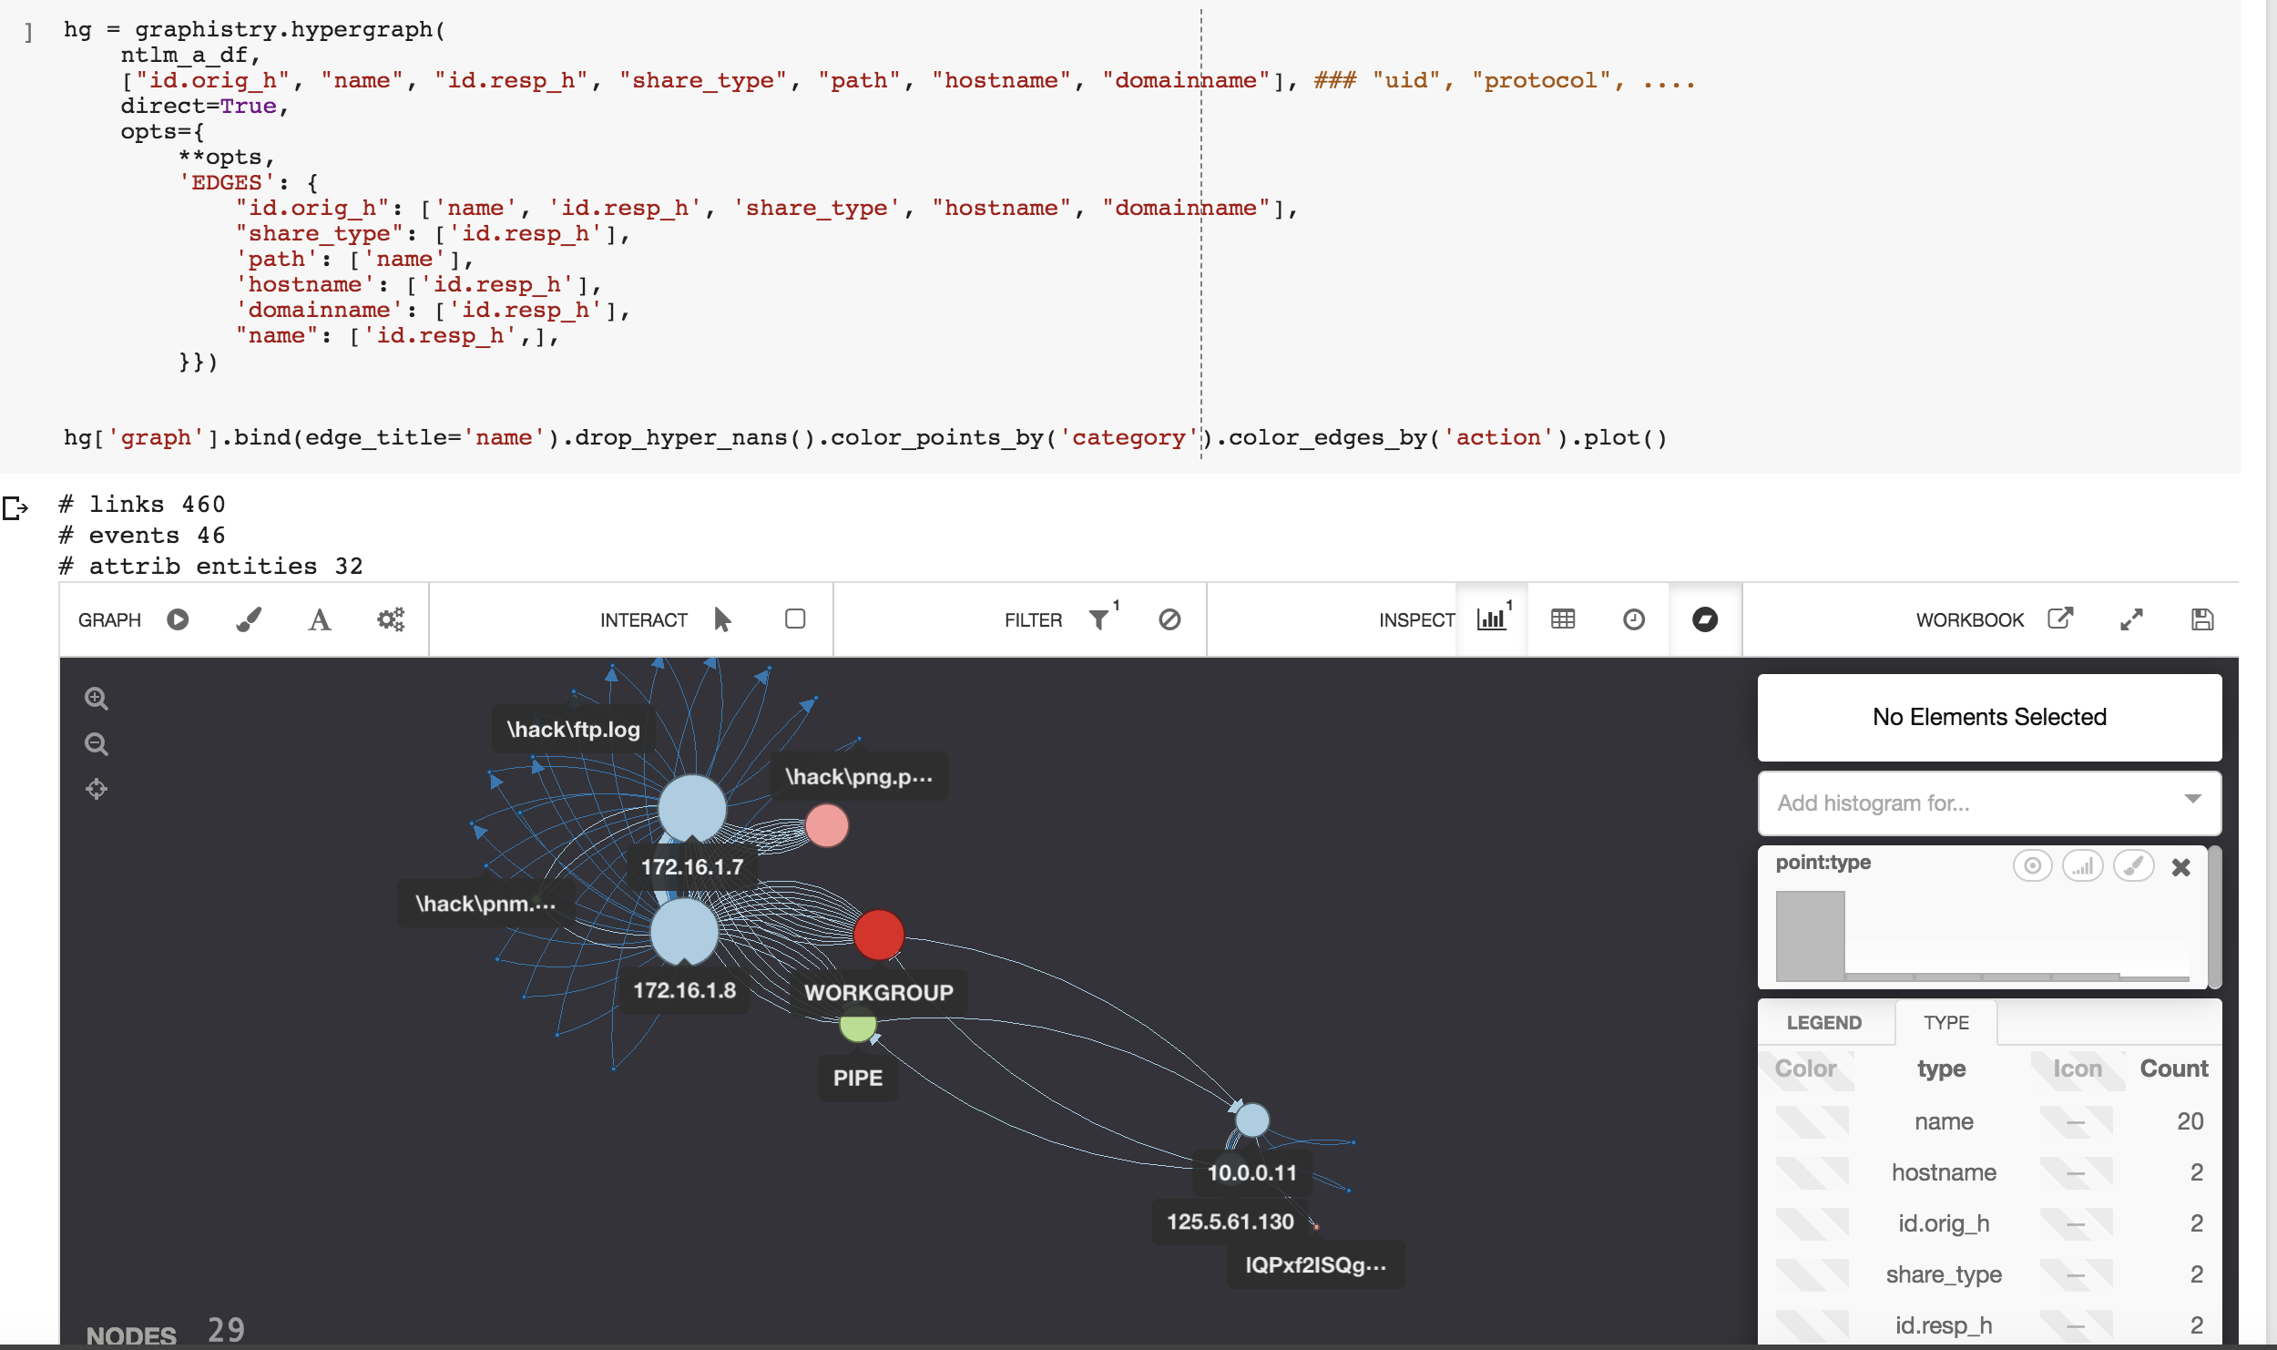The image size is (2277, 1350).
Task: Toggle log scale on point:type histogram
Action: (2083, 865)
